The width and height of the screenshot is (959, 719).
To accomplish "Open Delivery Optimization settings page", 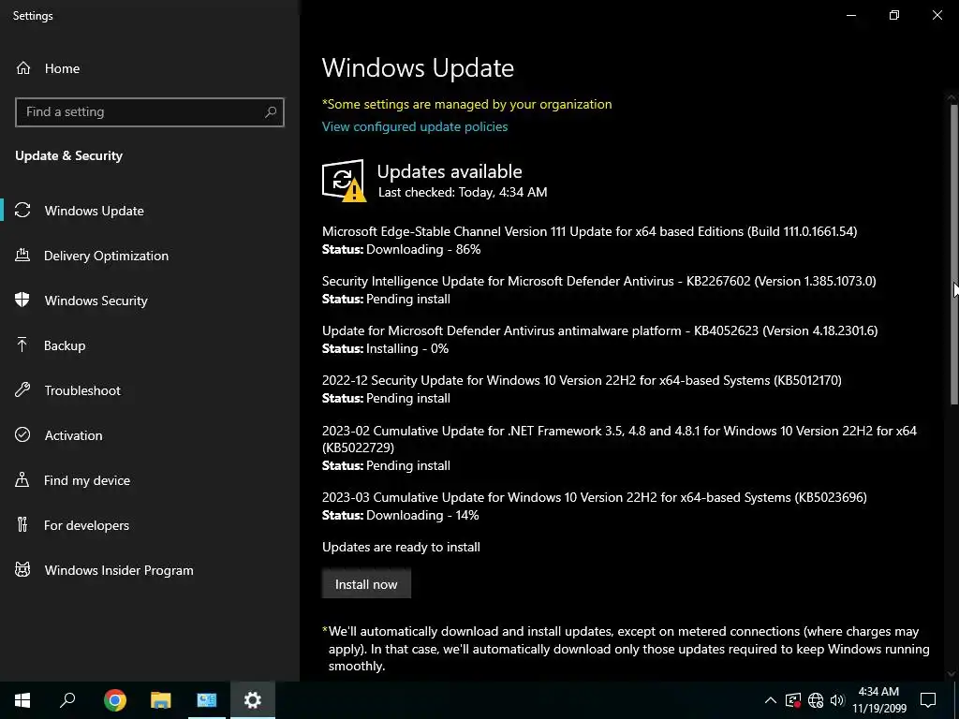I will click(x=150, y=256).
